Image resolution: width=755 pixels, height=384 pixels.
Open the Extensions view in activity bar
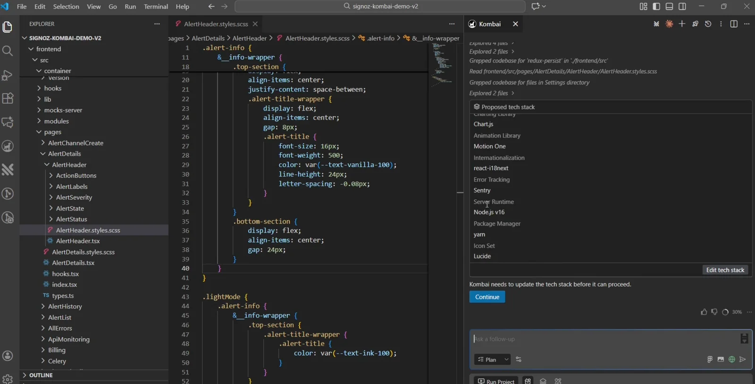pos(8,98)
